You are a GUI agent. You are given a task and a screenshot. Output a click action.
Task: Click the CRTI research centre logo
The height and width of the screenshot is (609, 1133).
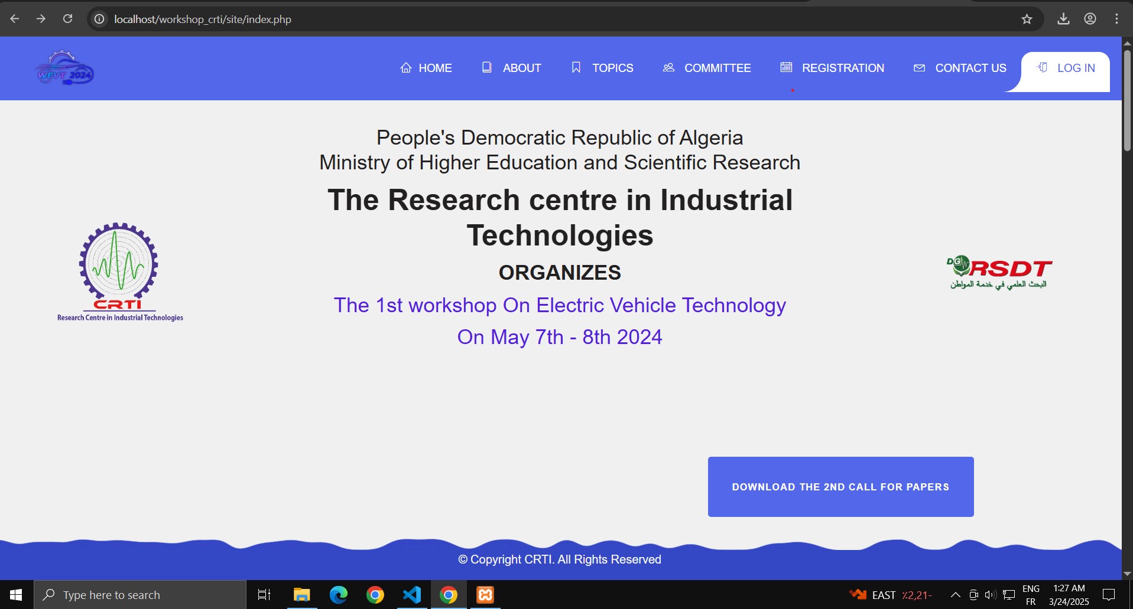(119, 272)
